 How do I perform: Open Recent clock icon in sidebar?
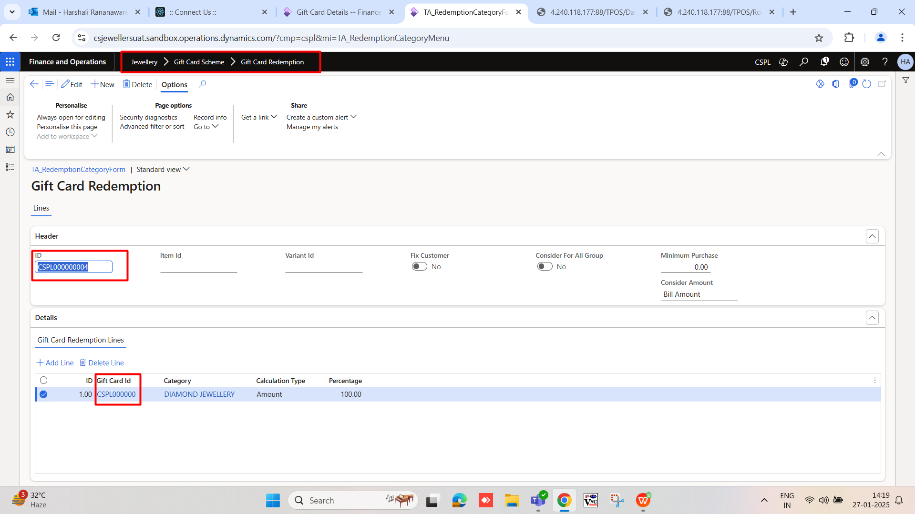coord(10,132)
